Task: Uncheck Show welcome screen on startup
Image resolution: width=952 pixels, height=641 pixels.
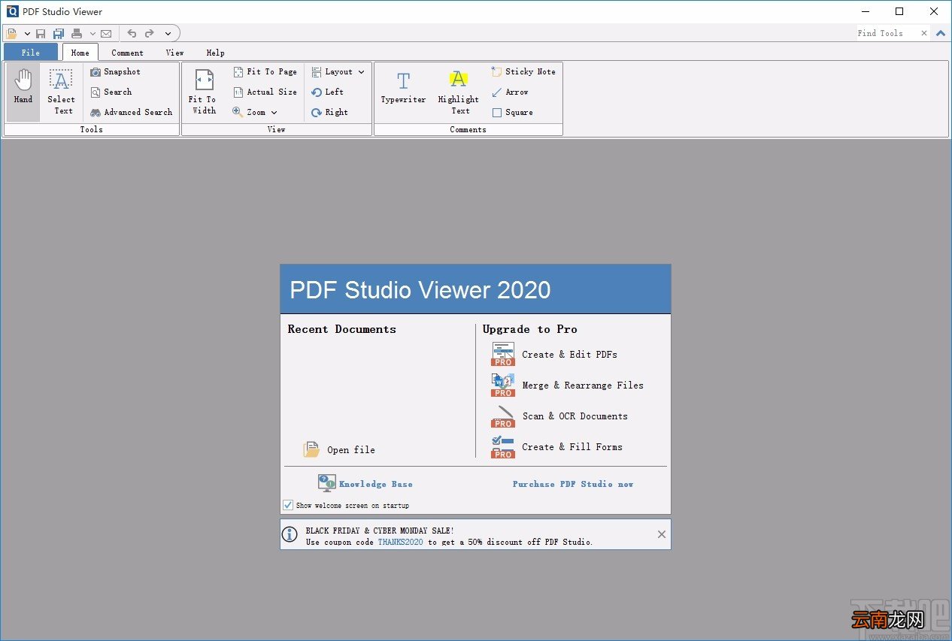Action: pyautogui.click(x=288, y=505)
